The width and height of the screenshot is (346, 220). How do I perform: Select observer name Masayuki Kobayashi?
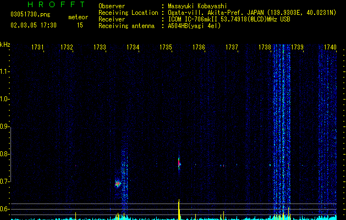(197, 6)
